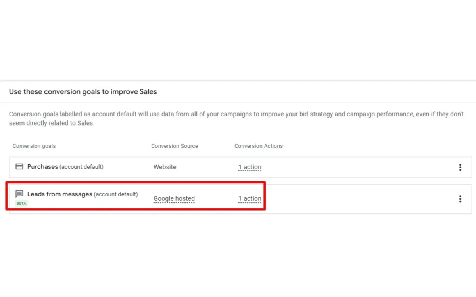
Task: Click the Purchases credit card icon
Action: tap(19, 166)
